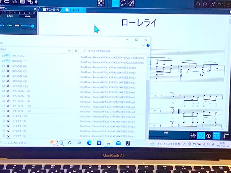231x173 pixels.
Task: Select the アニーローリー score file in Explorer
Action: pos(18,56)
